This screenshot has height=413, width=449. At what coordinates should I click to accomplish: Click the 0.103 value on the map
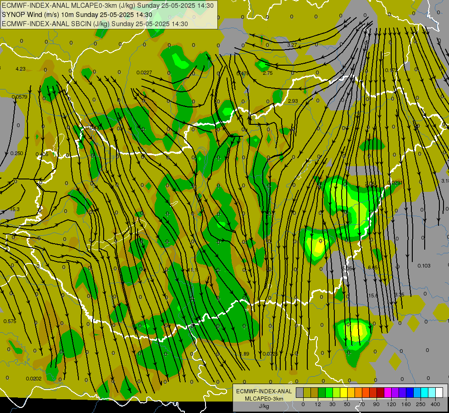[x=424, y=266]
